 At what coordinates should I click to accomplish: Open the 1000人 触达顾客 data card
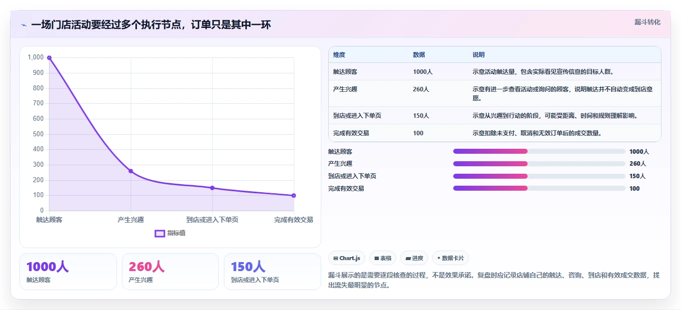68,272
